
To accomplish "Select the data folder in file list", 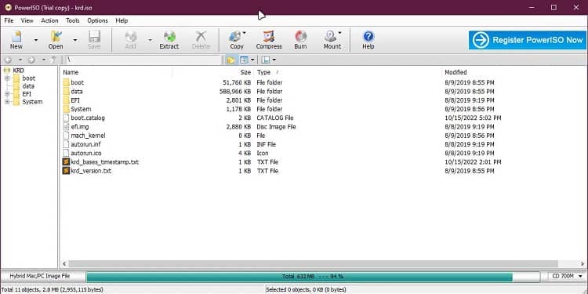I will click(x=77, y=92).
